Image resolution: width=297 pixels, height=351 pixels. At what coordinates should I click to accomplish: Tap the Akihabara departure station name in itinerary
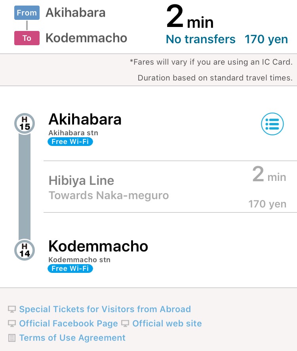click(x=85, y=119)
